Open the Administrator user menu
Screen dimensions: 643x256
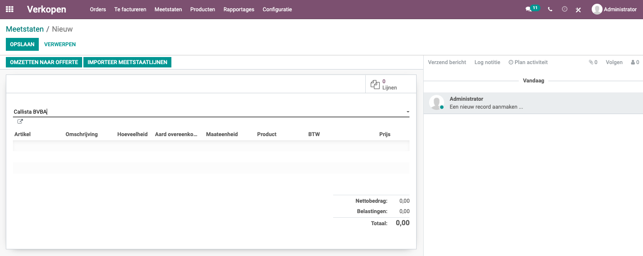pos(614,9)
